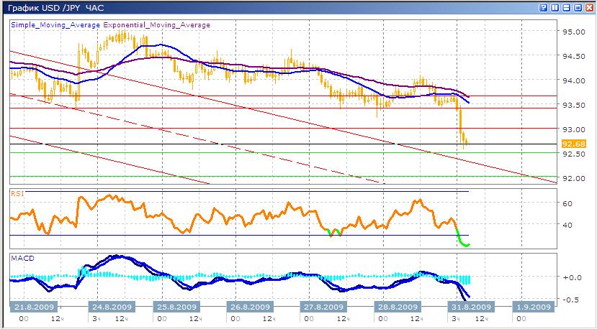597x329 pixels.
Task: Maximize the chart window
Action: point(578,8)
